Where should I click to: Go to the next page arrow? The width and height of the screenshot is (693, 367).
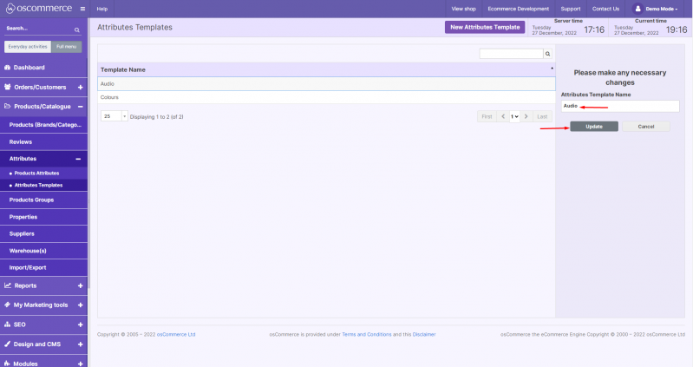[526, 116]
